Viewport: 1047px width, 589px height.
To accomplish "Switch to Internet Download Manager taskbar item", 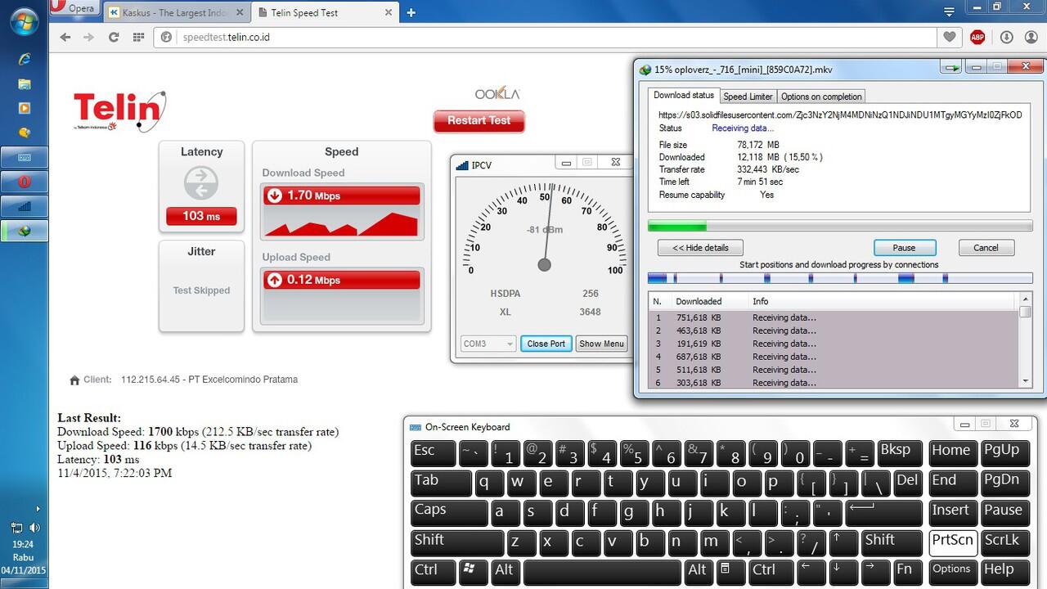I will coord(25,232).
